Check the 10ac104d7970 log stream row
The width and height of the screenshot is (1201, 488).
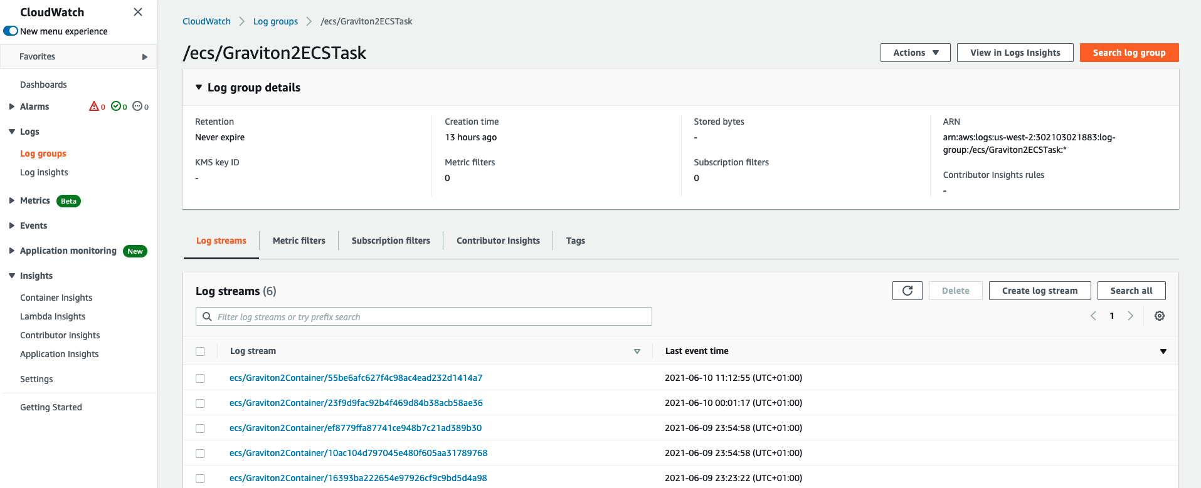coord(200,454)
